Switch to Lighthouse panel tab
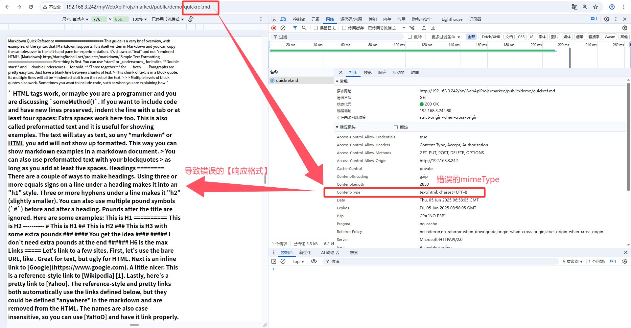The width and height of the screenshot is (631, 328). click(452, 19)
